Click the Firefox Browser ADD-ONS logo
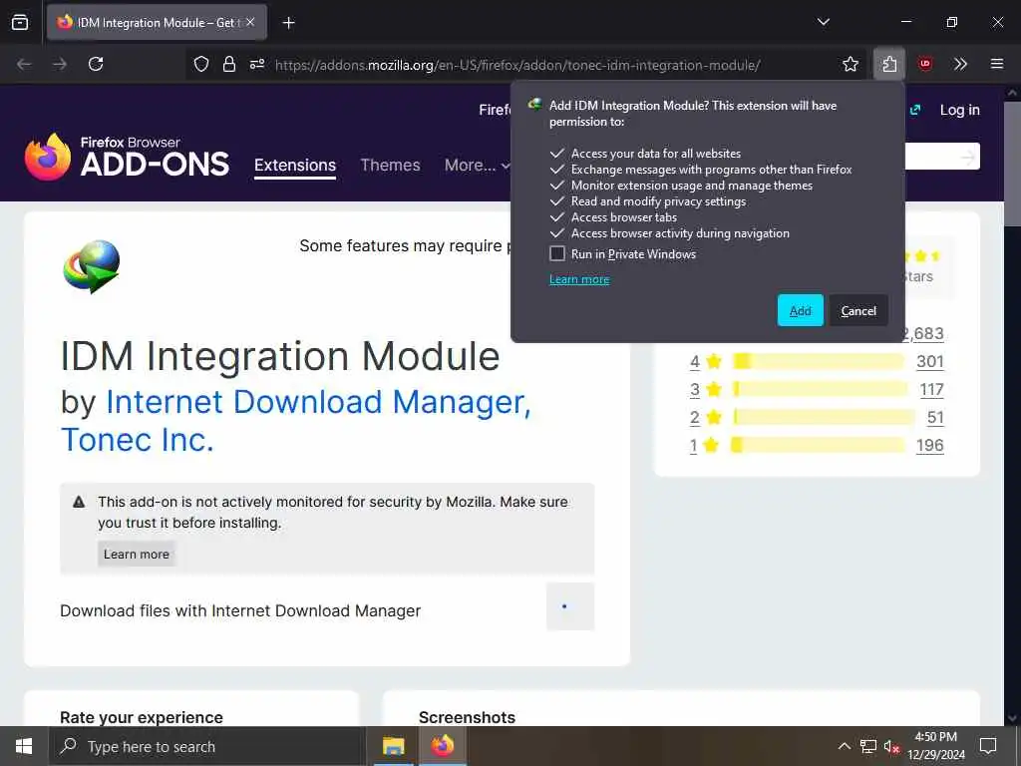The image size is (1021, 766). [127, 157]
